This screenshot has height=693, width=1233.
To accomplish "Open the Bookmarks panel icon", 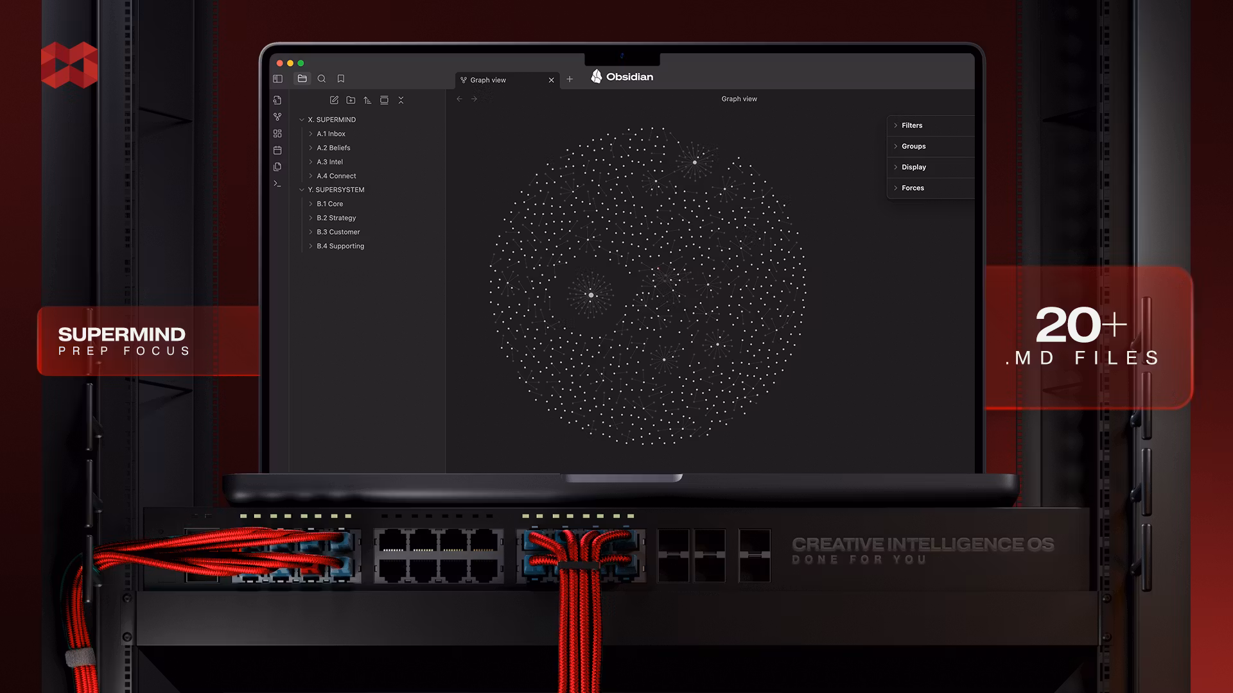I will point(341,79).
